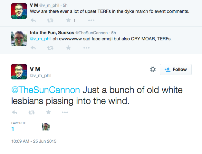This screenshot has width=202, height=154.
Task: Open the 10:09 AM - 25 Jun 2015 timestamp
Action: pos(34,141)
